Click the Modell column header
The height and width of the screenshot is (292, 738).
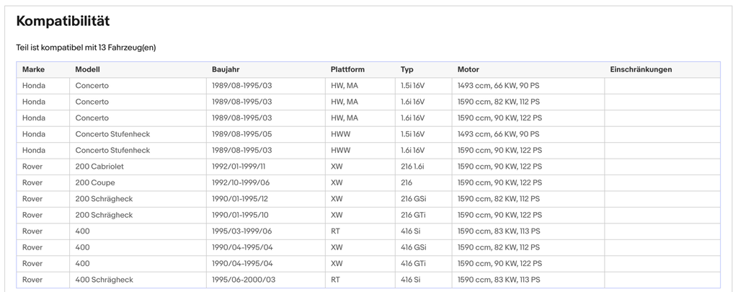(x=87, y=70)
